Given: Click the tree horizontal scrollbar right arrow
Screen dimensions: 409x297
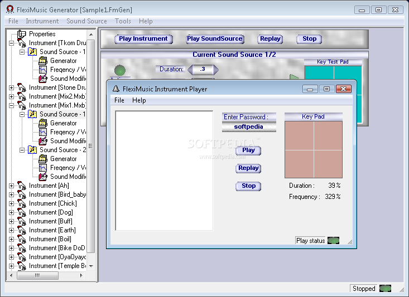Looking at the screenshot, I should click(x=81, y=275).
